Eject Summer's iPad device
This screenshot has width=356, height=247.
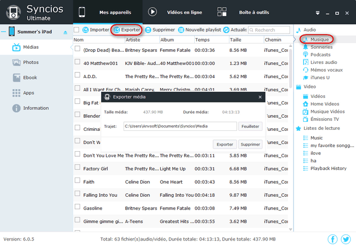(65, 32)
